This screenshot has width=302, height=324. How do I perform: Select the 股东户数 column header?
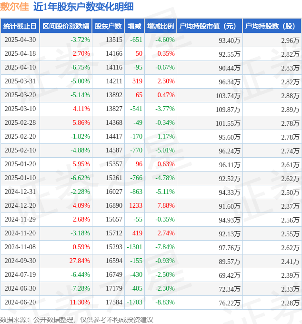(108, 26)
